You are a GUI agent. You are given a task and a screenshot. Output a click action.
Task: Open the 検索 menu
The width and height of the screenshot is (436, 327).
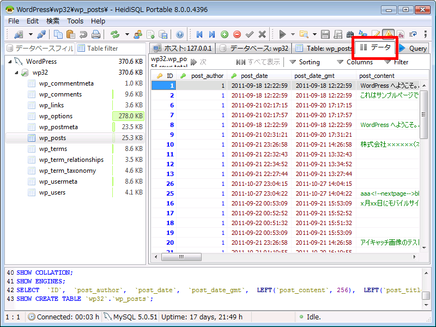click(53, 21)
